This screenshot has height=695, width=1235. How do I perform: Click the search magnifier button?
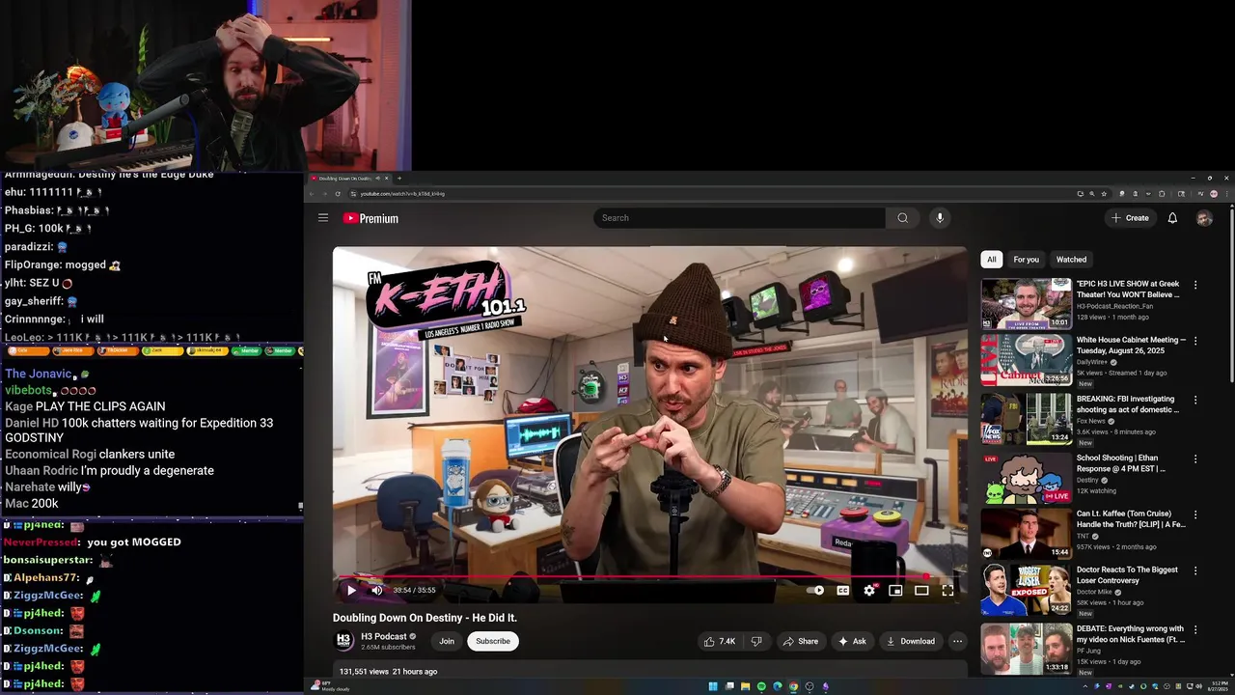click(x=902, y=218)
